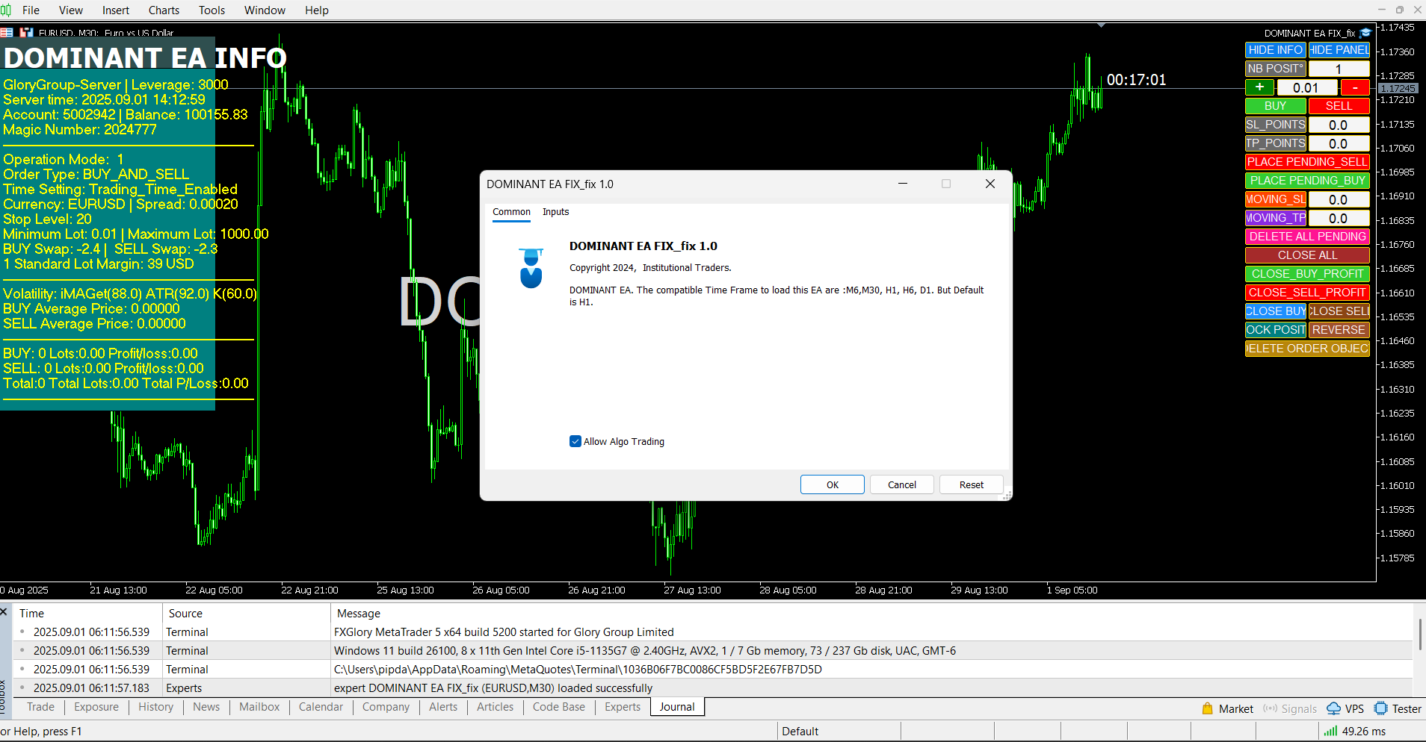Click the MetaTrader candlestick app icon
Image resolution: width=1426 pixels, height=742 pixels.
[x=5, y=10]
